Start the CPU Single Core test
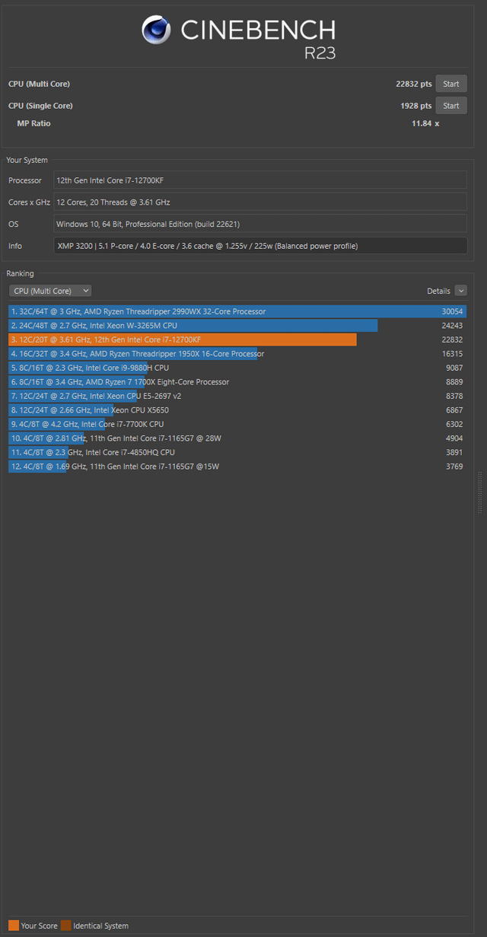The image size is (487, 937). pos(451,106)
